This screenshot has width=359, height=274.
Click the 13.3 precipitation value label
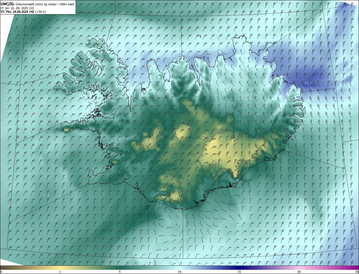[308, 83]
